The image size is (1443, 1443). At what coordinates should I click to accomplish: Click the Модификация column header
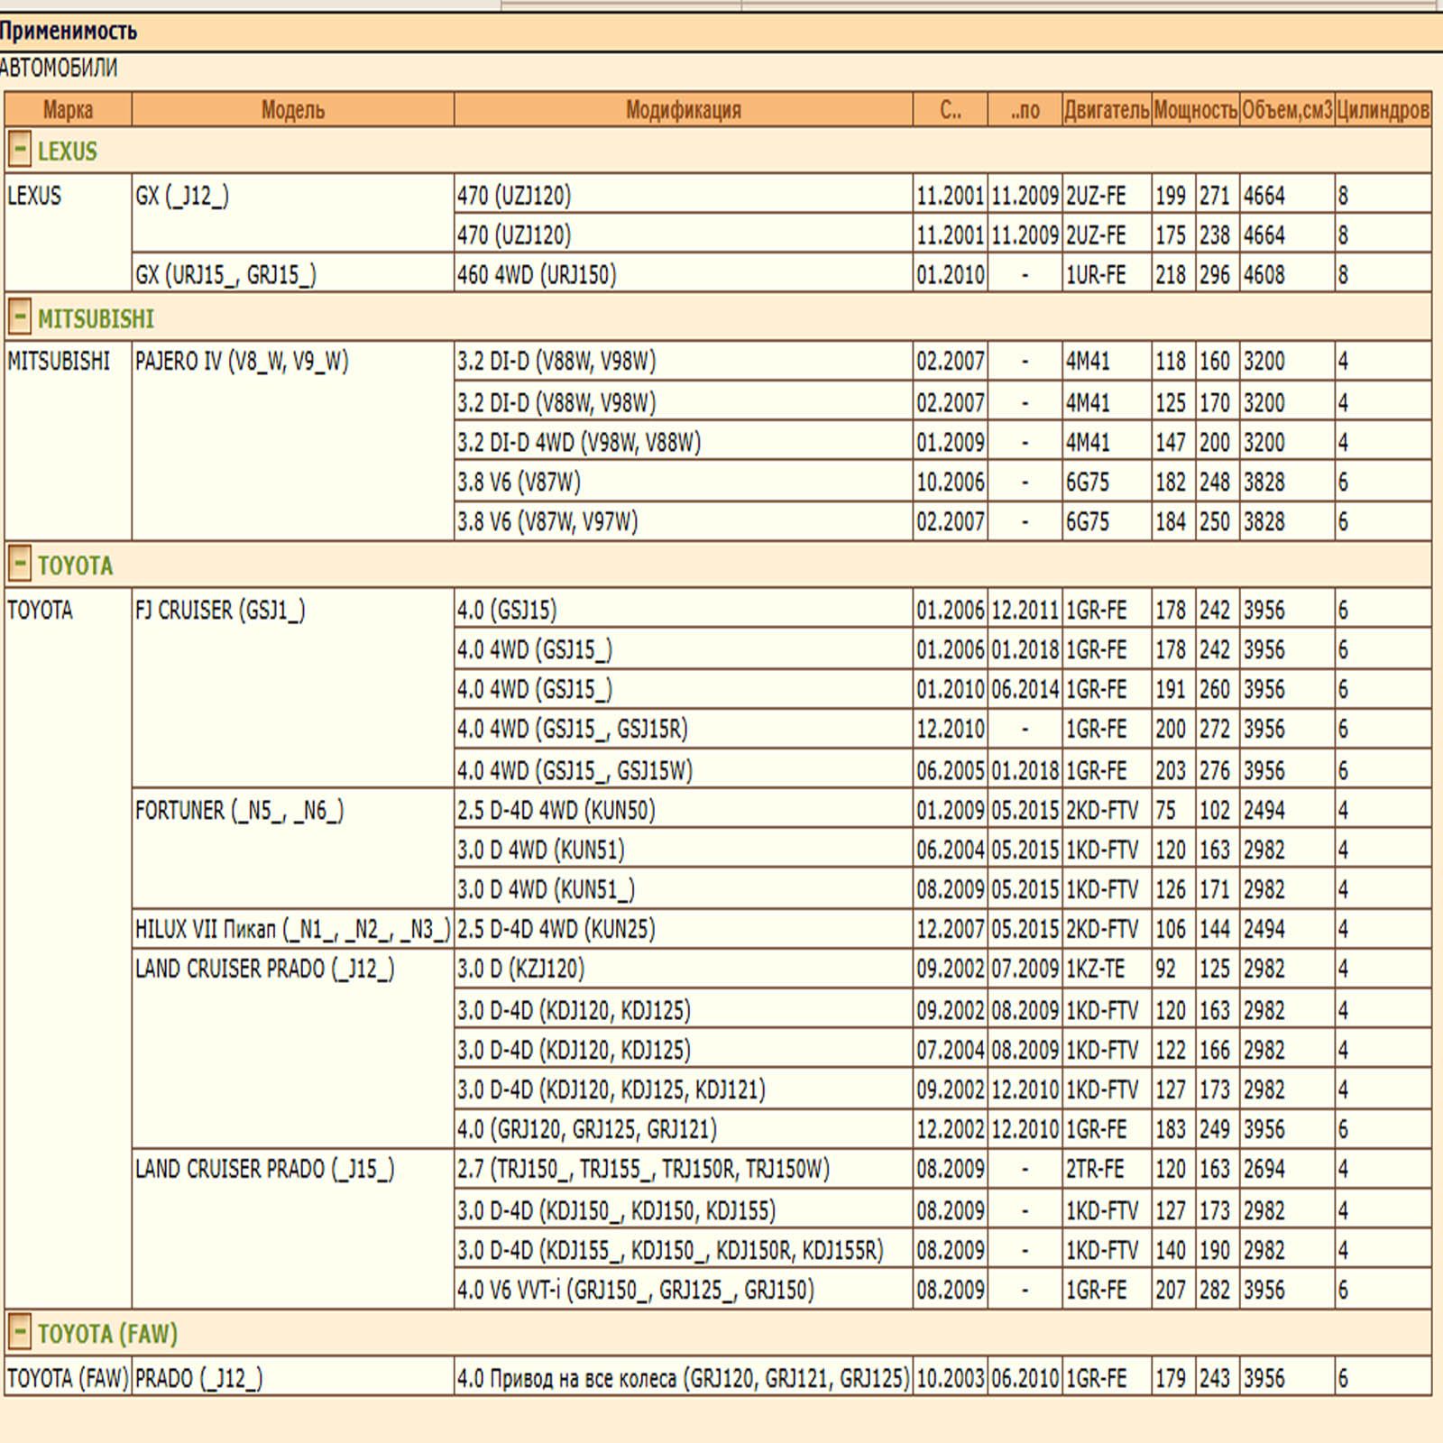coord(684,110)
